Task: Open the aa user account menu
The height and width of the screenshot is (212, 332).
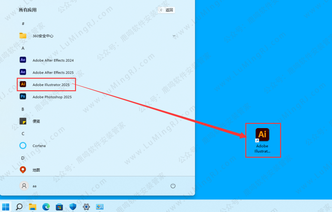Action: [28, 186]
